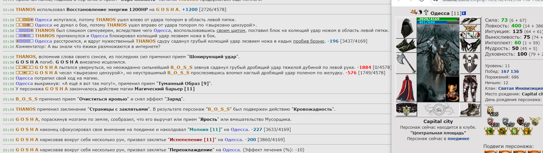Image resolution: width=543 pixels, height=153 pixels.
Task: Click the third ring in the rings row
Action: [477, 35]
